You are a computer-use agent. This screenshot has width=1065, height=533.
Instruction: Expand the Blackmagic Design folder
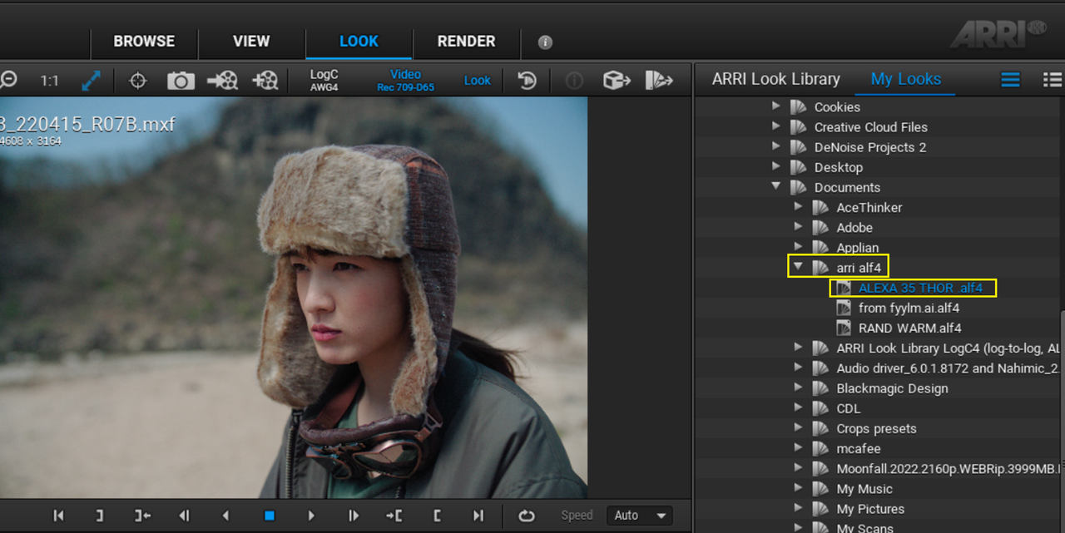(799, 388)
